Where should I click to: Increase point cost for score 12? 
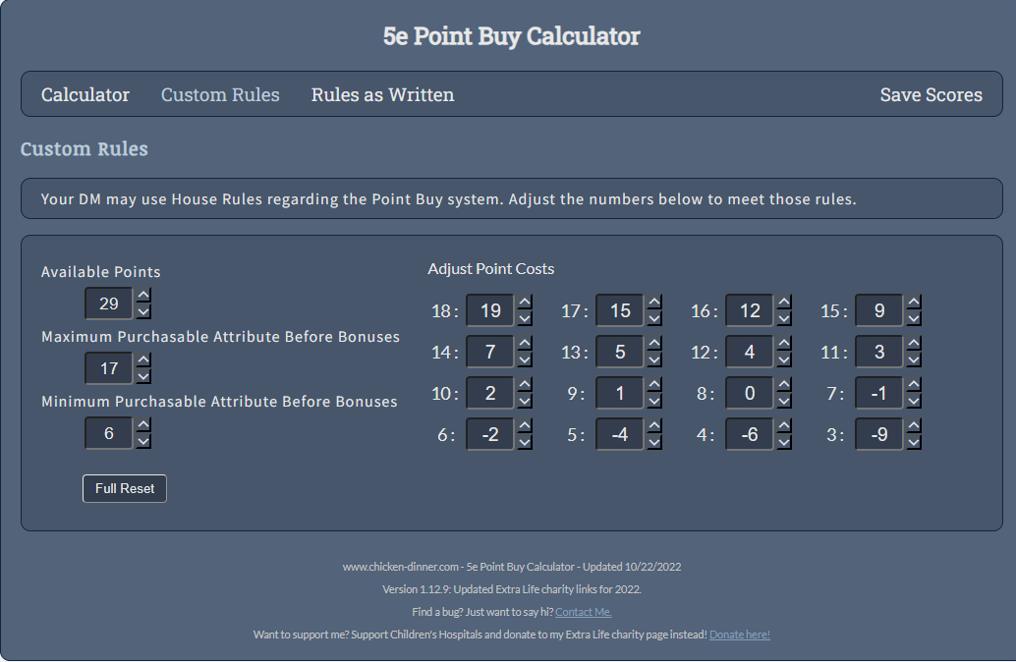point(784,344)
